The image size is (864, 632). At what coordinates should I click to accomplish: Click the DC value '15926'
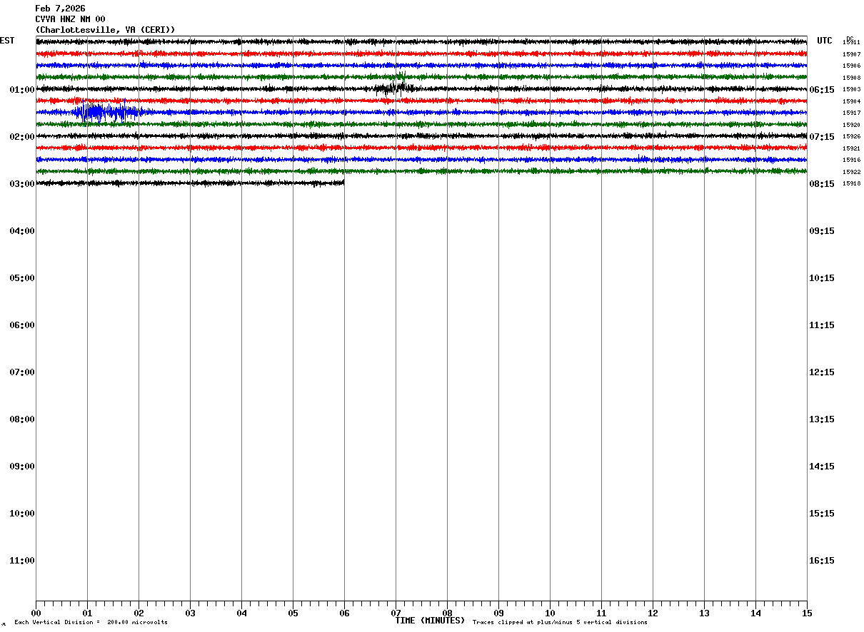851,137
